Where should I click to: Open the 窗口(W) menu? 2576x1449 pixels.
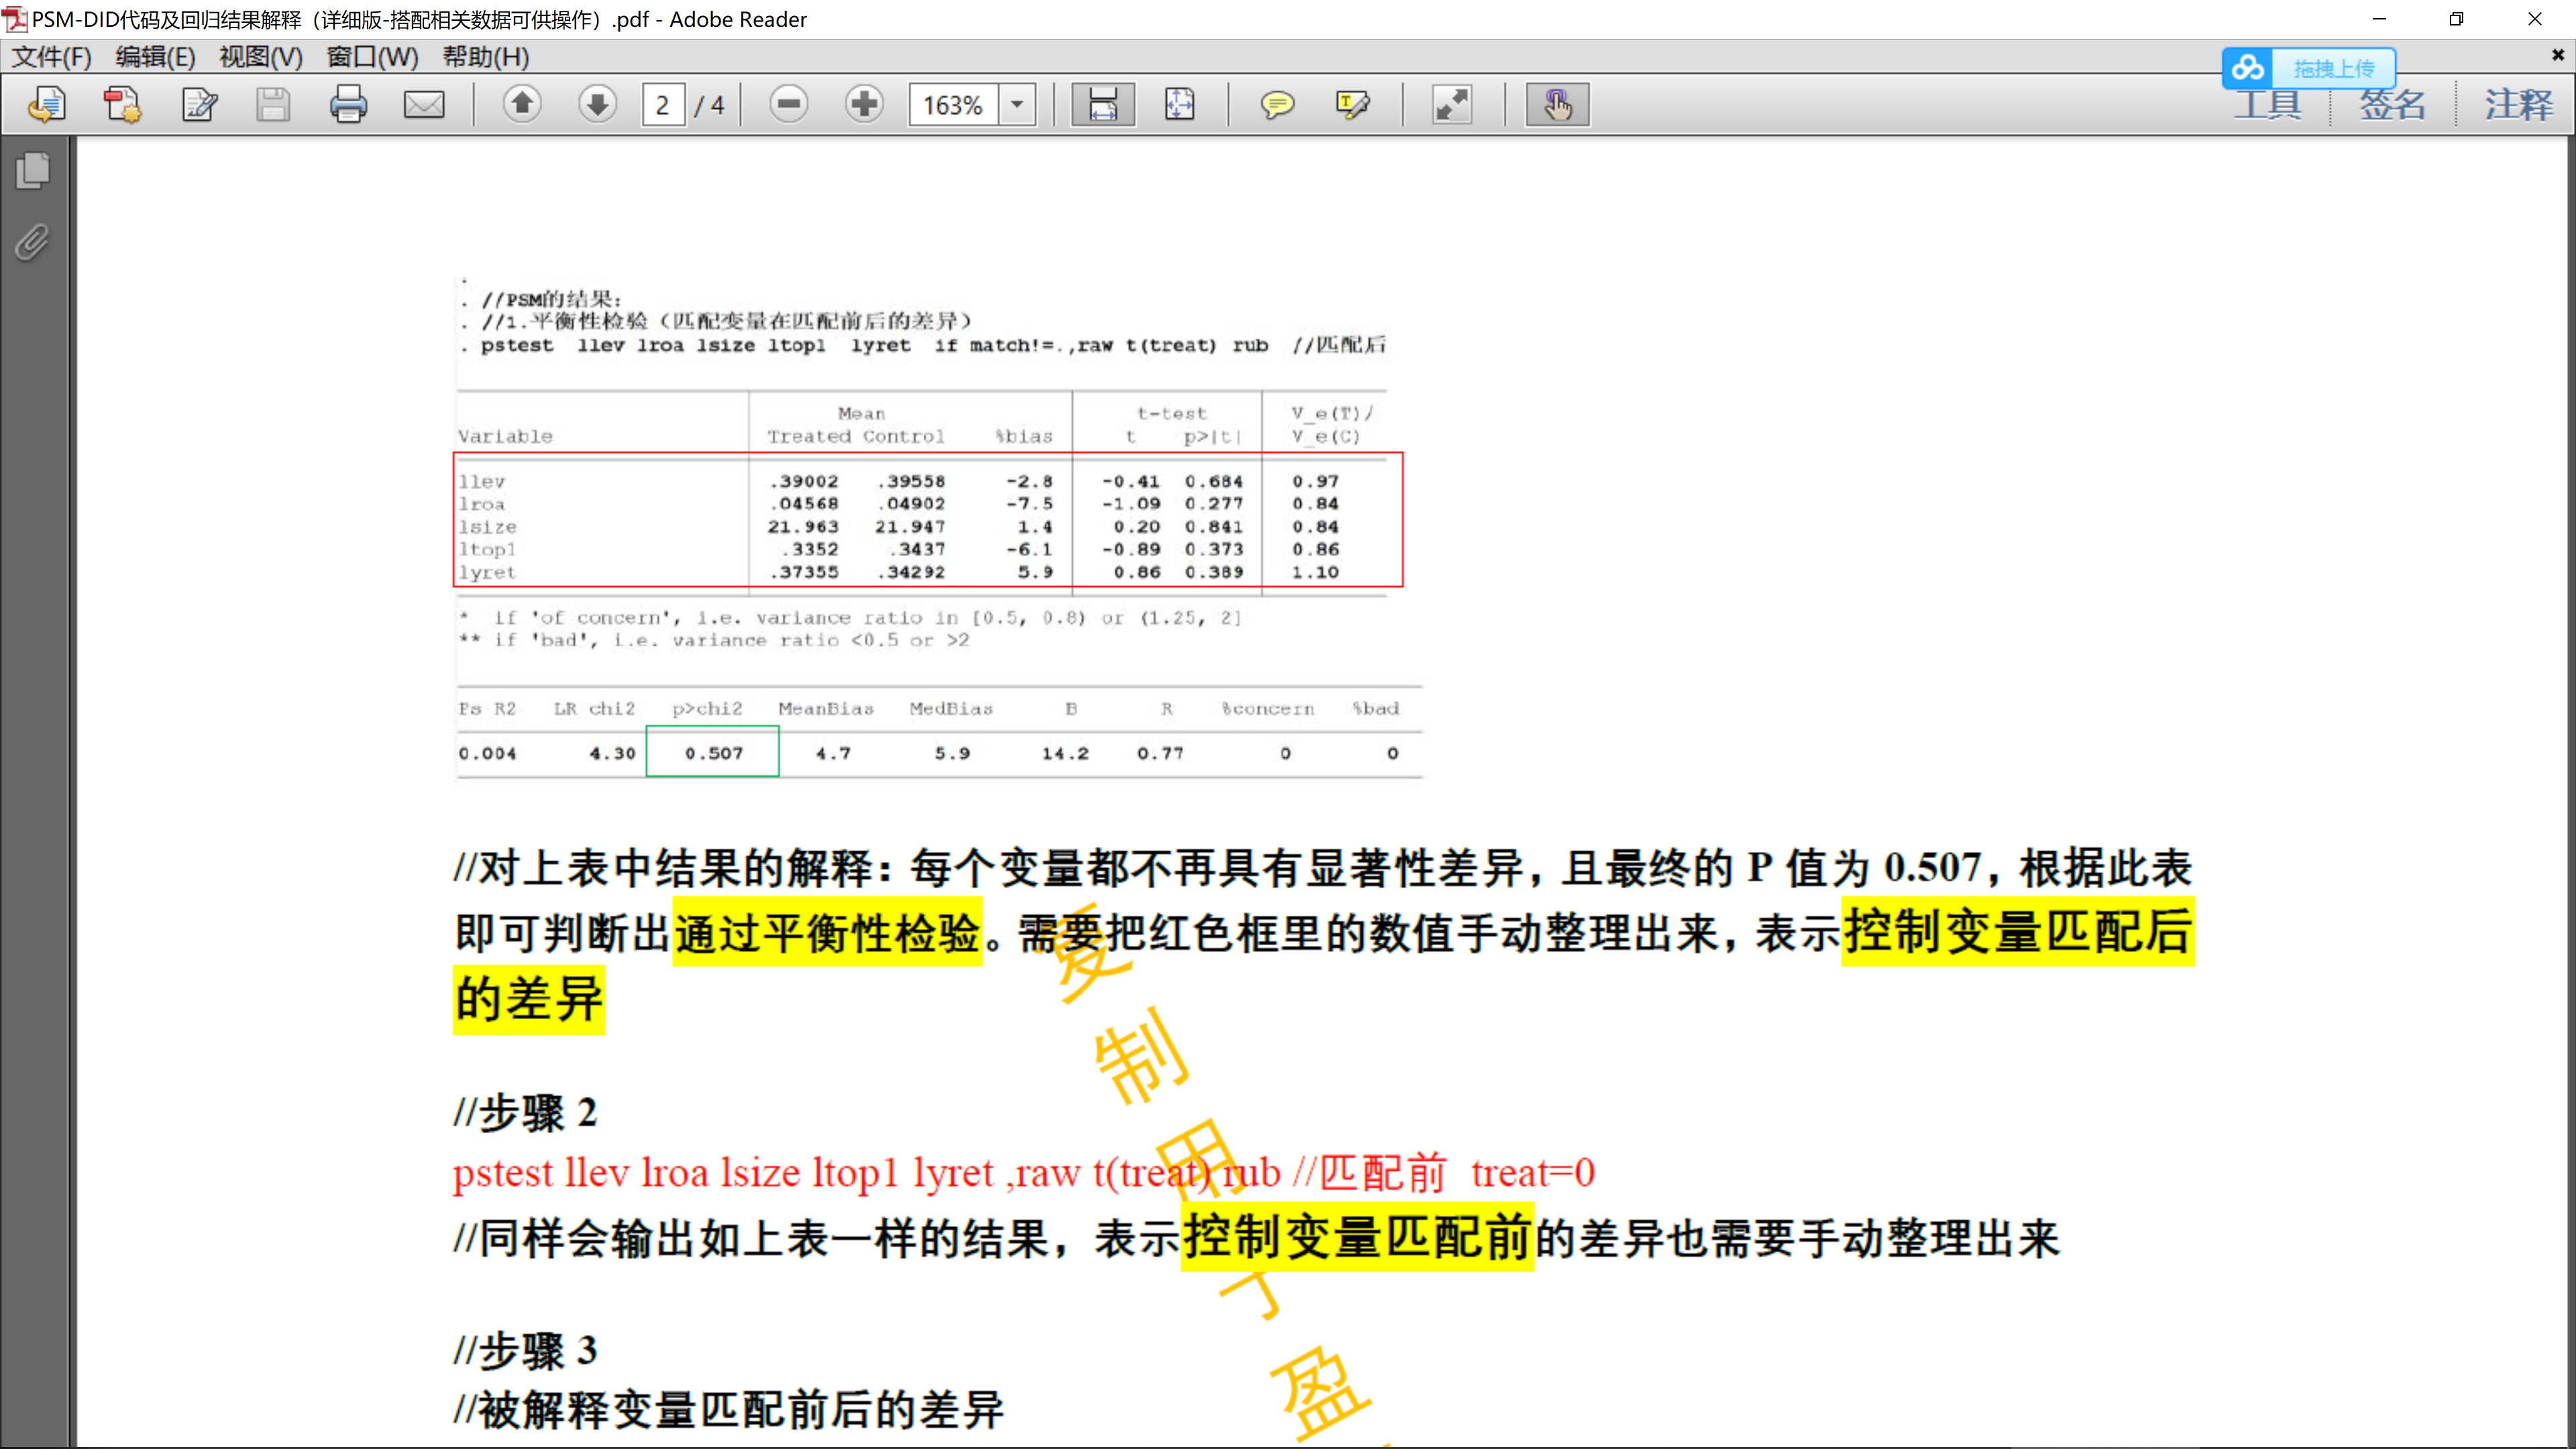(x=372, y=57)
